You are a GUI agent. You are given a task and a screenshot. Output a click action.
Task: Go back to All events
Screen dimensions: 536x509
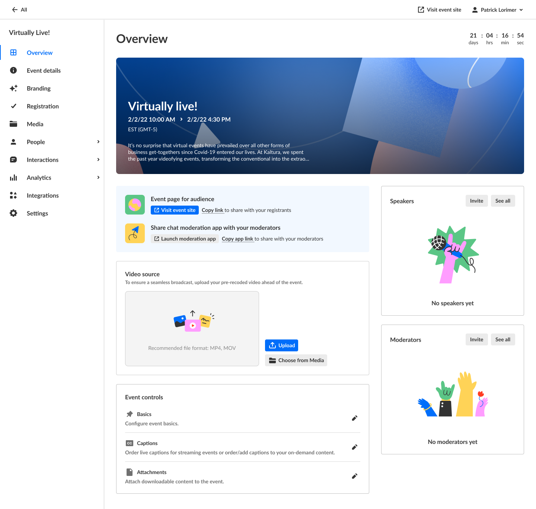coord(19,10)
